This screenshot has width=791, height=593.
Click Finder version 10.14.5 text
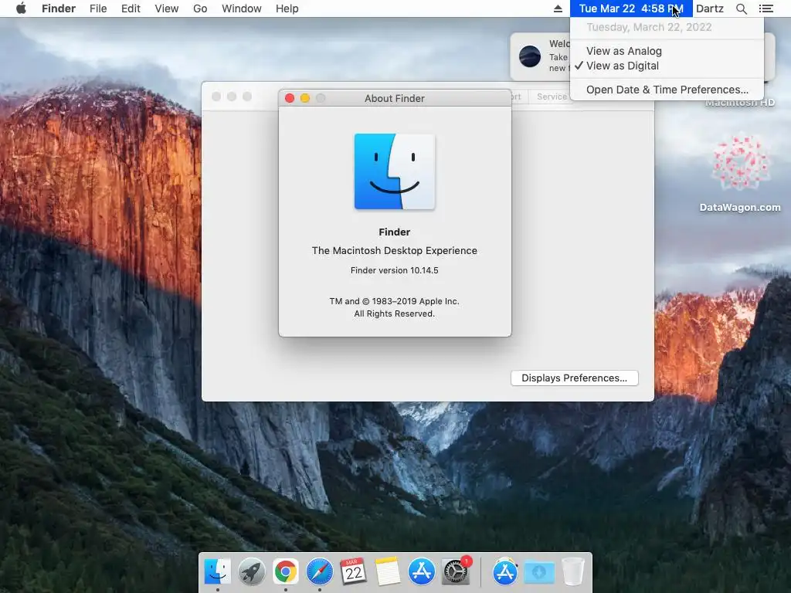click(395, 270)
